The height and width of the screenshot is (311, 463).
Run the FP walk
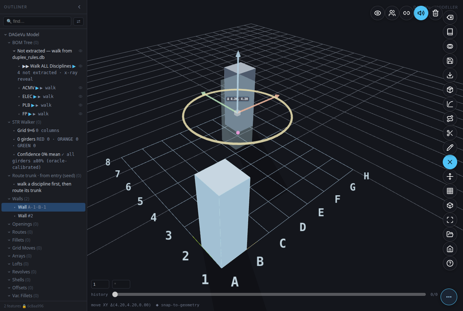[30, 114]
